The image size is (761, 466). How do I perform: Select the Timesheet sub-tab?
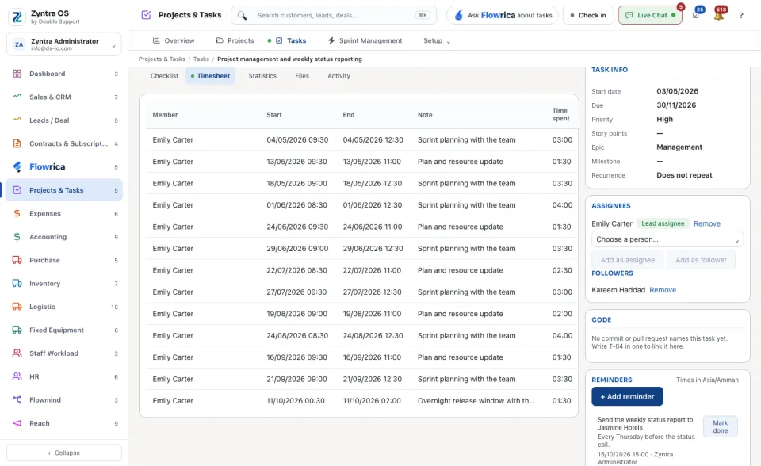pos(211,76)
